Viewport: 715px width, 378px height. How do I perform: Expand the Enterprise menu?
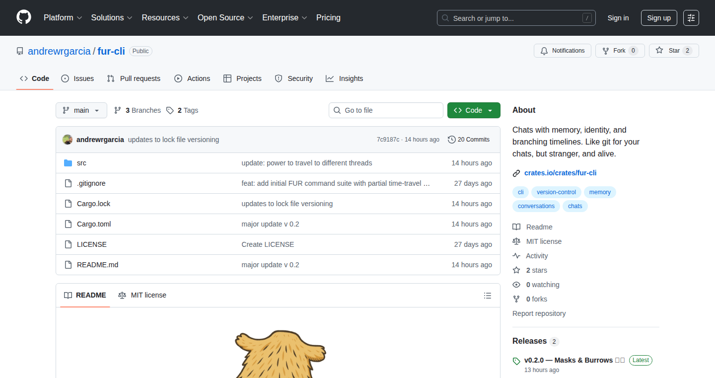click(285, 18)
